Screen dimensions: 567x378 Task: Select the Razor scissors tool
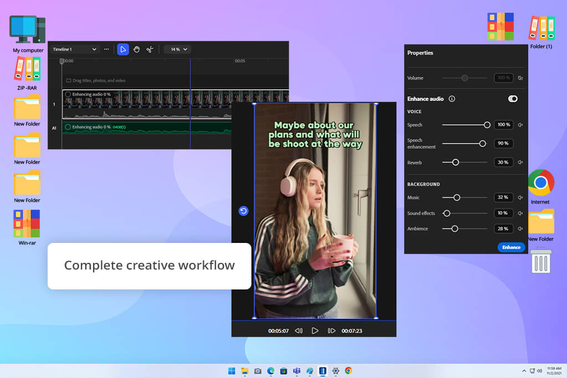pos(150,49)
